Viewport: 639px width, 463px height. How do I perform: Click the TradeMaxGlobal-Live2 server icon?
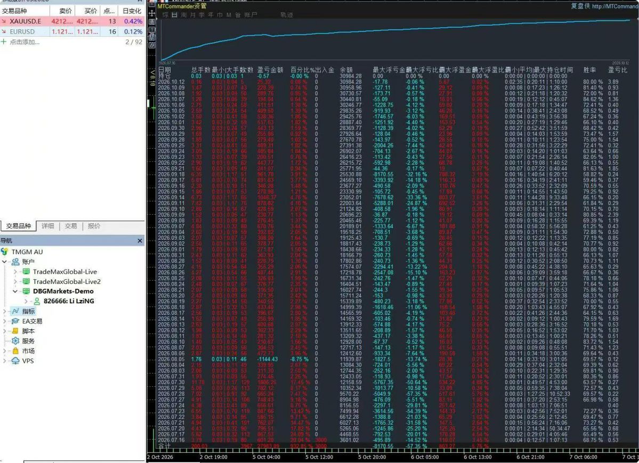[26, 281]
